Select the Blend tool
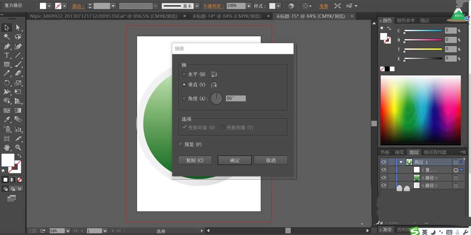This screenshot has height=235, width=471. coord(18,119)
